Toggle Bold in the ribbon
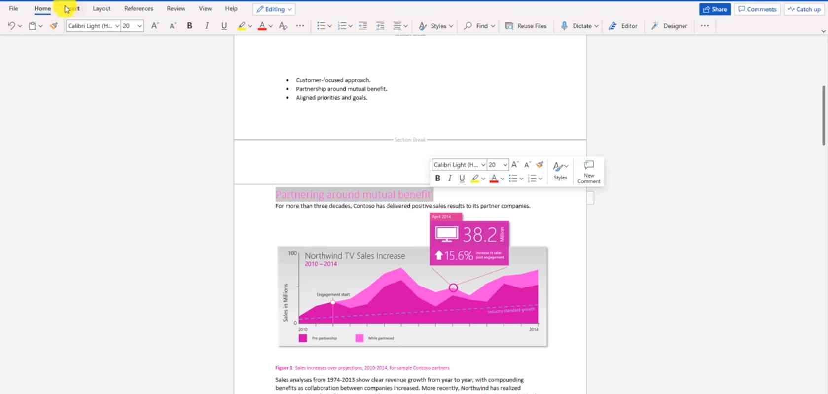Image resolution: width=828 pixels, height=394 pixels. click(x=189, y=26)
